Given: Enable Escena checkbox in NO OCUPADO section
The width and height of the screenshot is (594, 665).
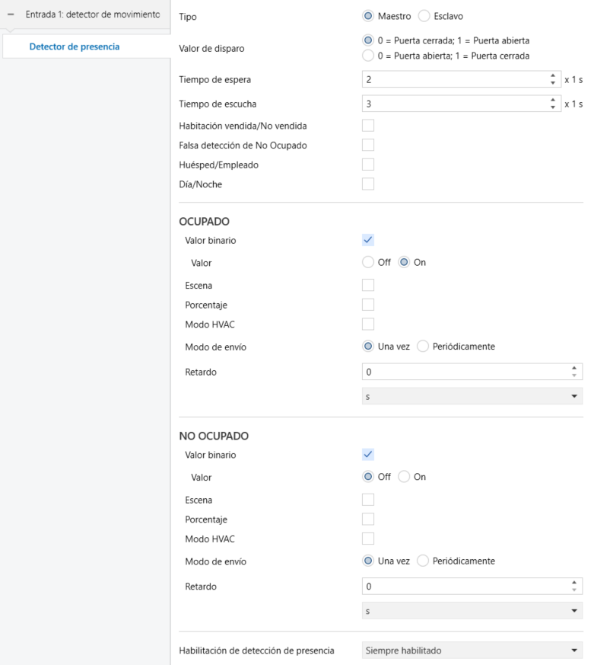Looking at the screenshot, I should click(x=368, y=500).
